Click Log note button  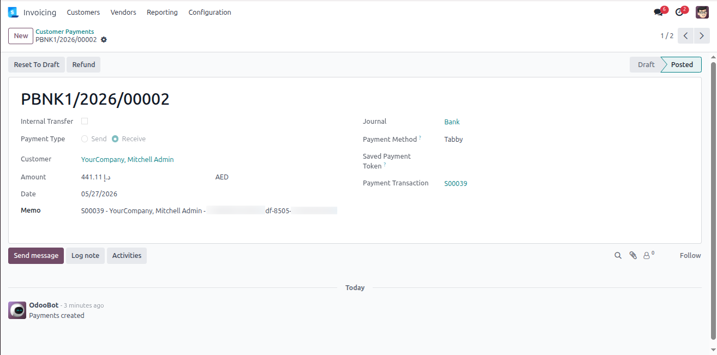click(85, 256)
